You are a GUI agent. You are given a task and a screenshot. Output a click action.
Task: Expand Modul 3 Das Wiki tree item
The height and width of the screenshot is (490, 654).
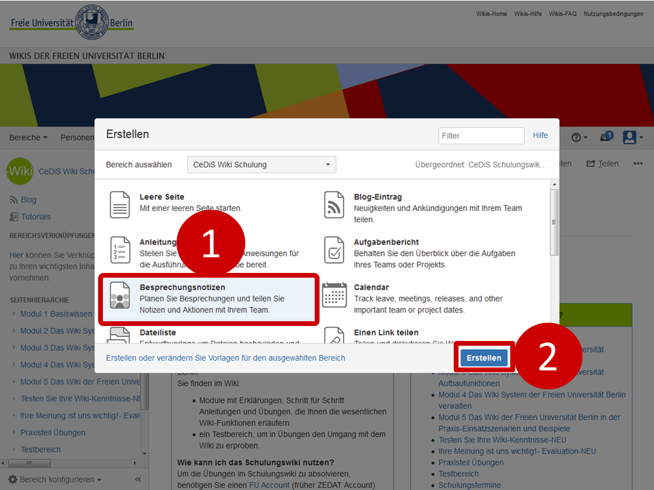(x=14, y=348)
